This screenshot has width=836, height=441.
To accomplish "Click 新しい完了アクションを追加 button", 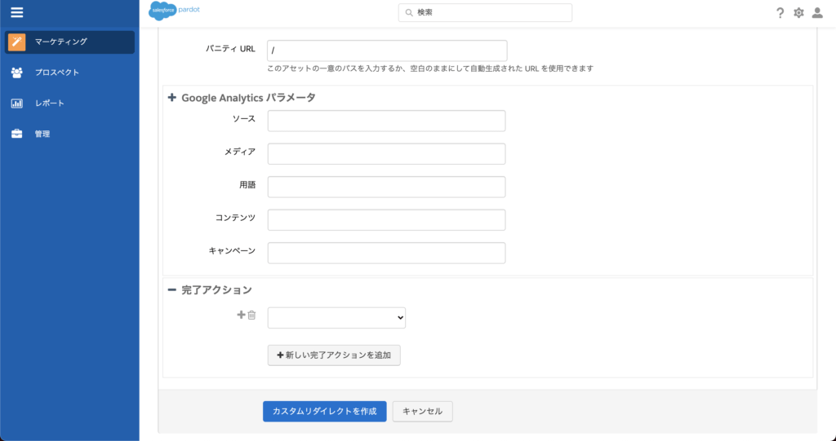I will click(334, 355).
